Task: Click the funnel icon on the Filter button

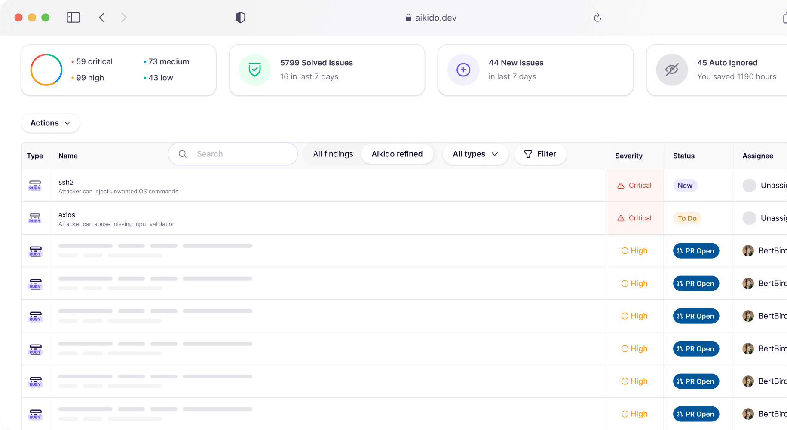Action: 528,154
